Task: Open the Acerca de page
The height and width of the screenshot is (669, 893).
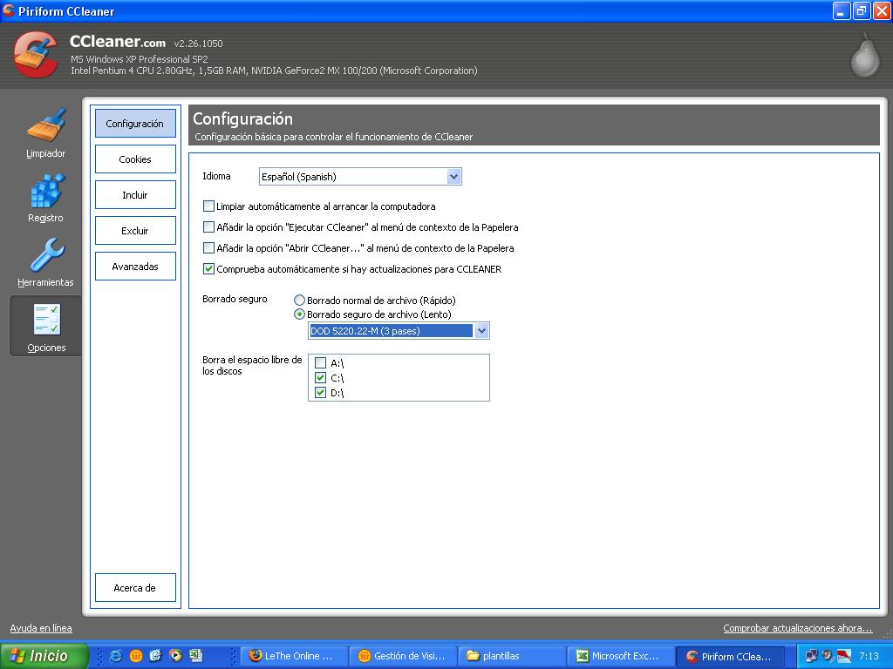Action: click(x=135, y=588)
